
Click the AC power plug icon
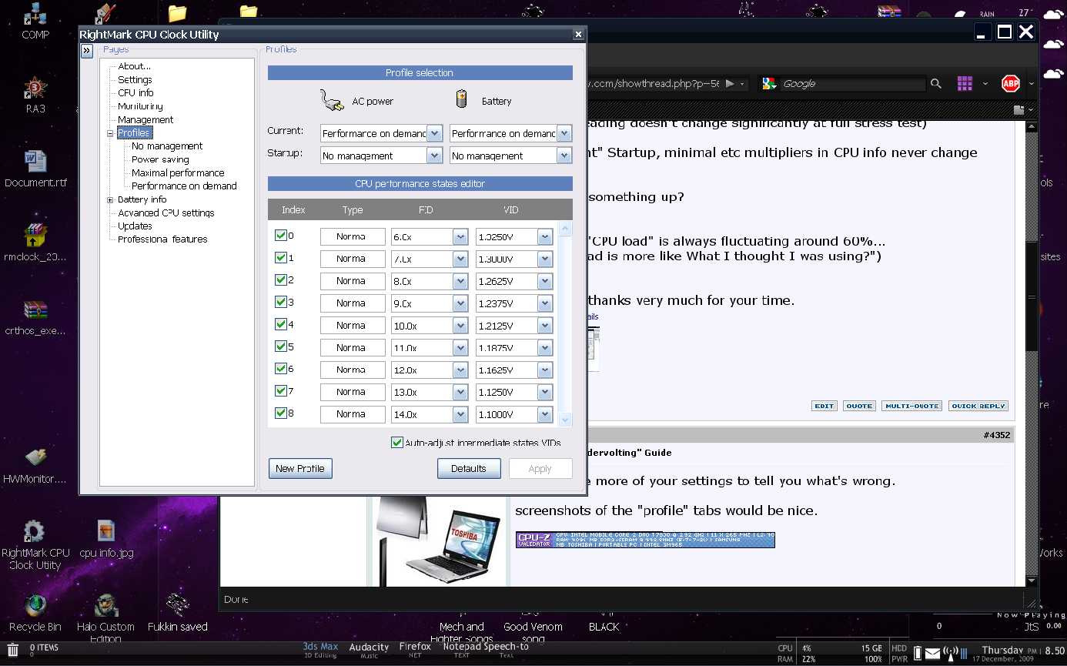tap(332, 100)
